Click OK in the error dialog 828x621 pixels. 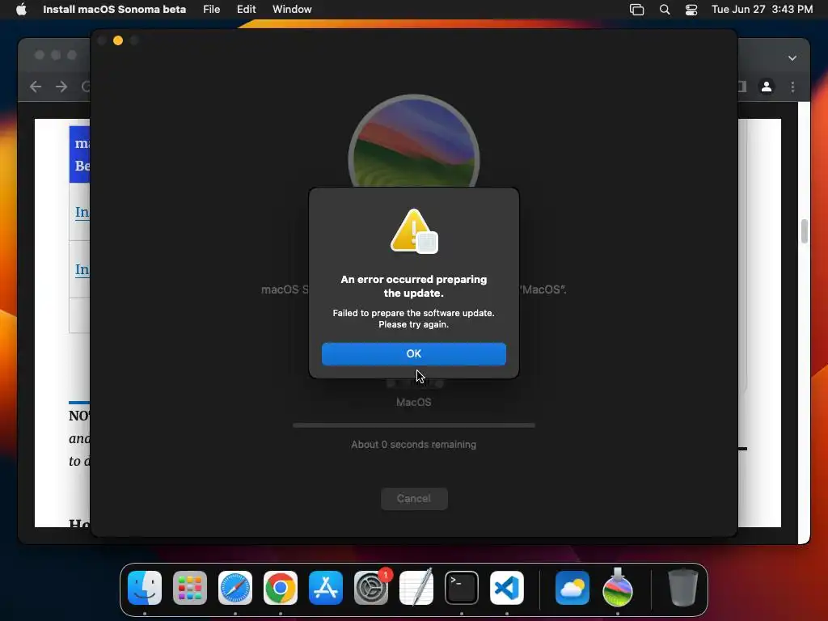pyautogui.click(x=413, y=354)
